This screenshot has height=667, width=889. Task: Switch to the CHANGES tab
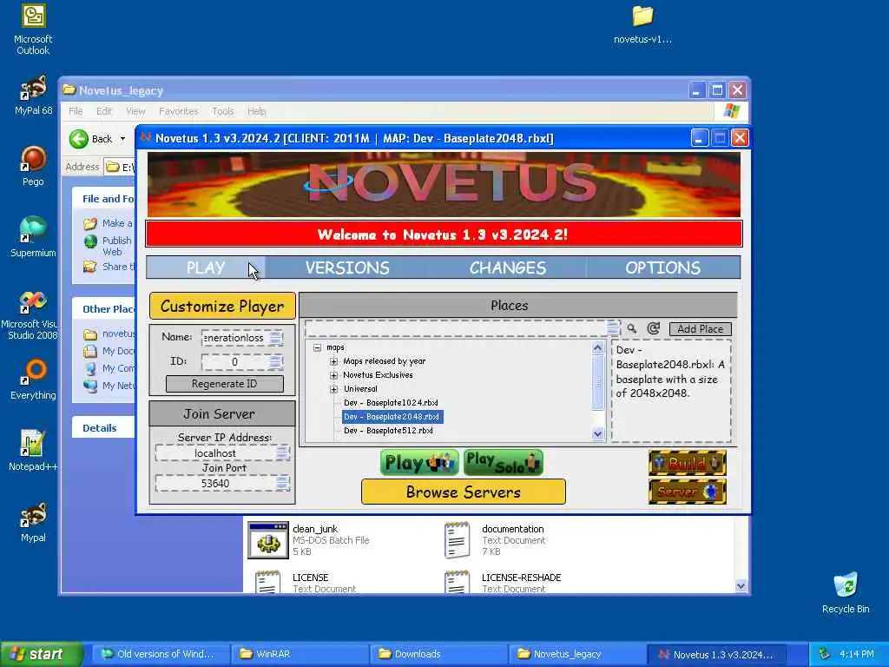click(x=507, y=267)
